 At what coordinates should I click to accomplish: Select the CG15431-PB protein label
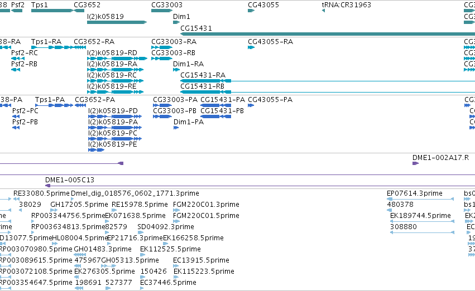[222, 111]
